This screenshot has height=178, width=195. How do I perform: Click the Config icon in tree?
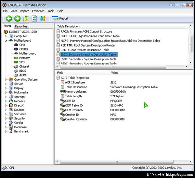coord(11,123)
